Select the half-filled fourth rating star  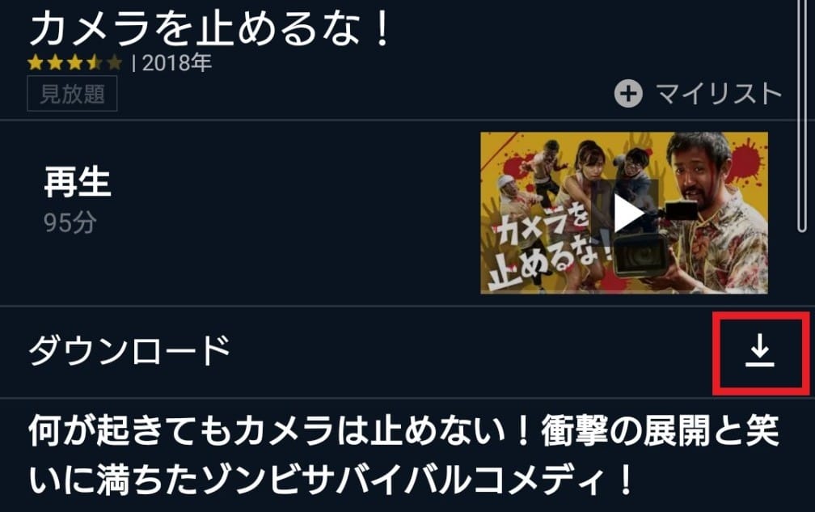(95, 63)
